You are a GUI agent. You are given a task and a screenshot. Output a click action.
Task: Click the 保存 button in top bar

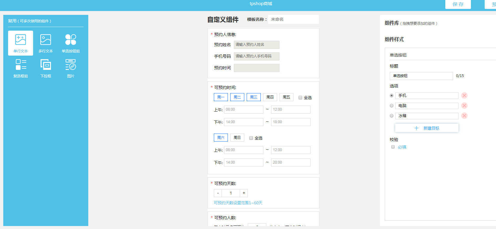[458, 4]
